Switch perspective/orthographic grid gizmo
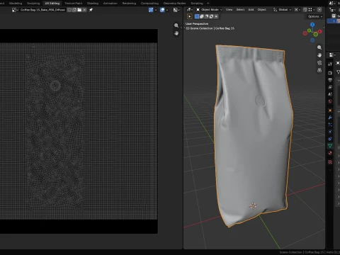 pos(319,70)
